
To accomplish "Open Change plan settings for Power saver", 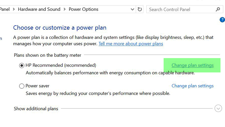I will pos(193,86).
